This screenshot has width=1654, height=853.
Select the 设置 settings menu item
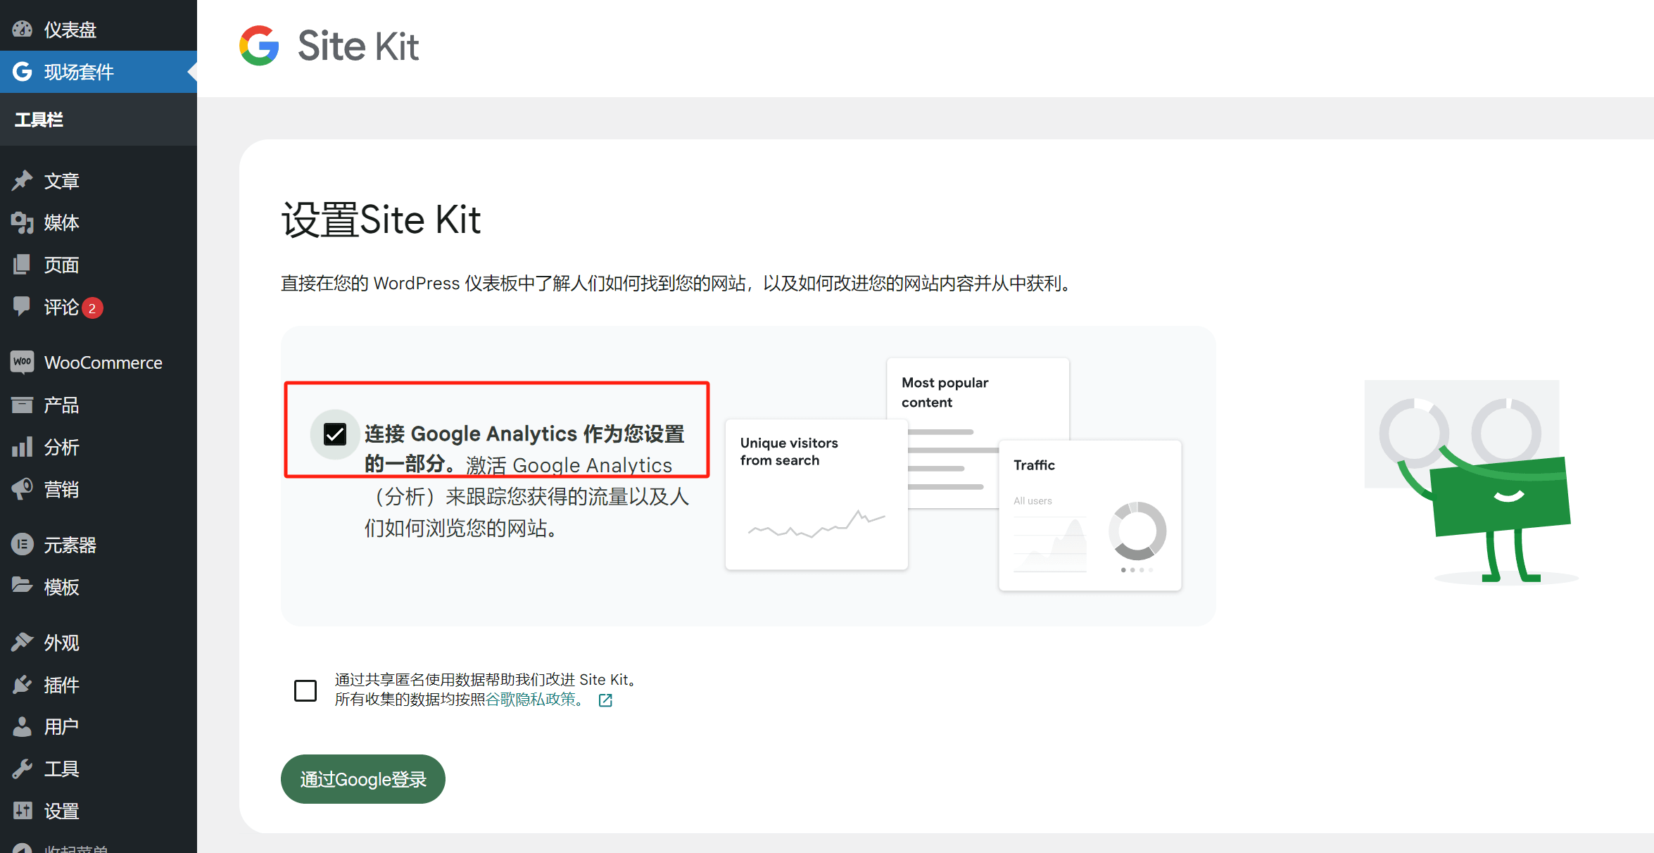(61, 811)
